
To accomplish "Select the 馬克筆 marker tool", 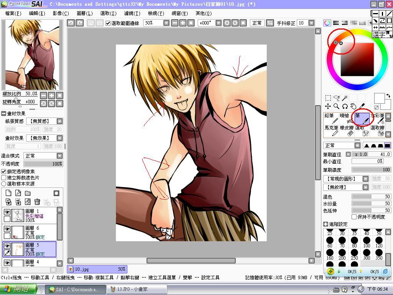I will click(x=331, y=131).
